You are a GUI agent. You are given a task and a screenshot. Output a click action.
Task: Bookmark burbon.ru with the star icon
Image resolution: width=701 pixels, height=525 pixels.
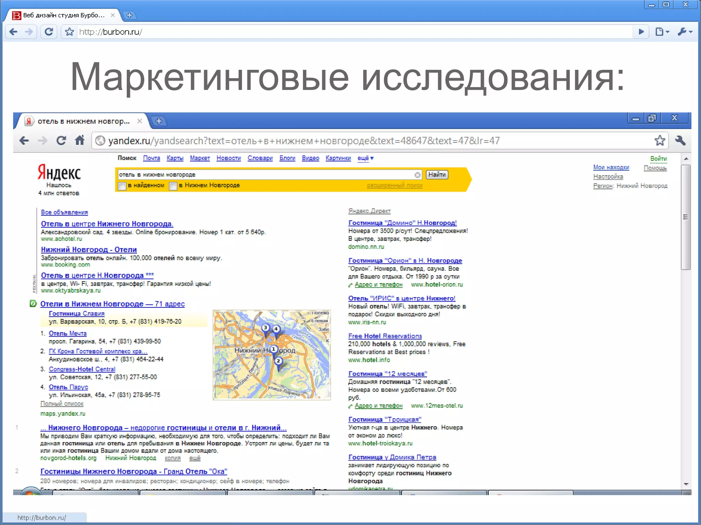[x=69, y=32]
